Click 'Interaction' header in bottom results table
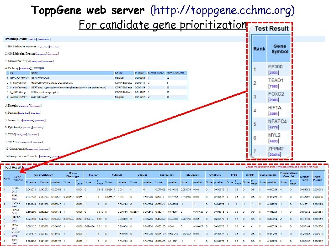329x246 pixels. coord(192,175)
